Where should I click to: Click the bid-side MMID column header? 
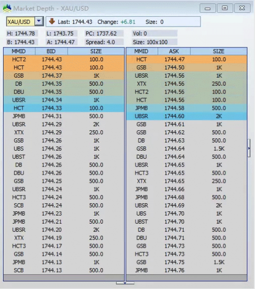pyautogui.click(x=19, y=51)
